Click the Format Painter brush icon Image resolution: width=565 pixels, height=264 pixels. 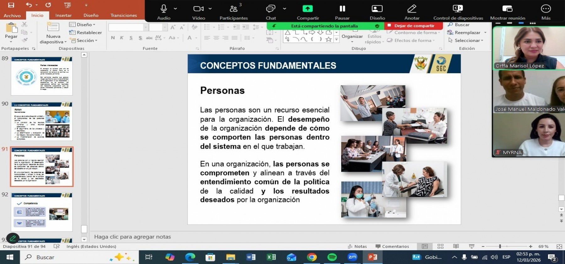click(24, 40)
